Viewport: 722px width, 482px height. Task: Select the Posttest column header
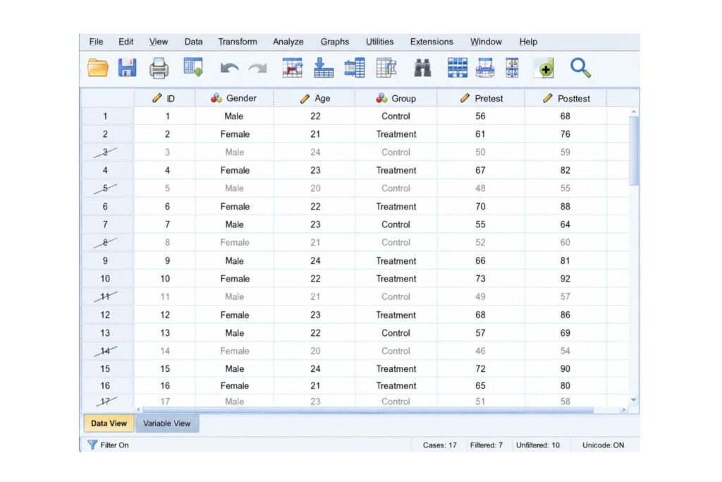[566, 98]
